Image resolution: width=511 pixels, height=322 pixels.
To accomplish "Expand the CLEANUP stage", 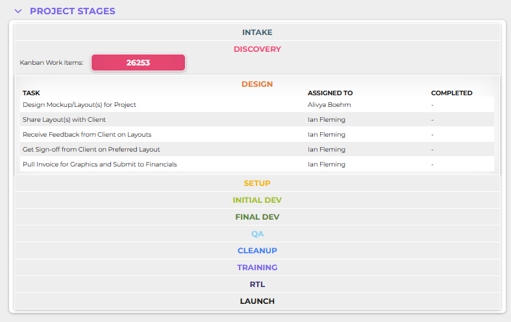I will (257, 251).
